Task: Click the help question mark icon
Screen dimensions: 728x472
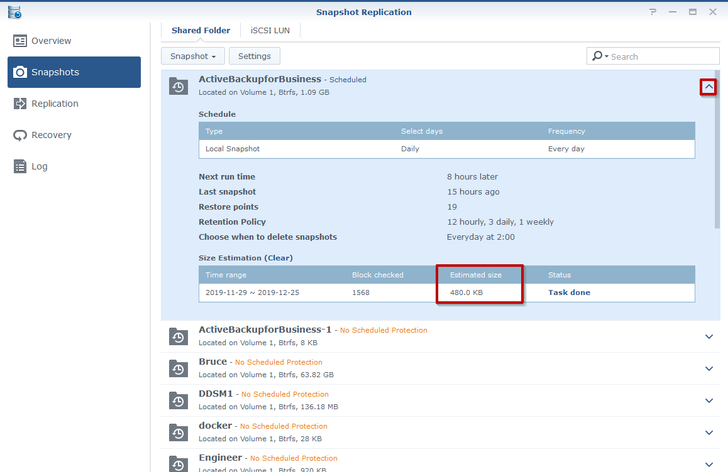Action: 653,12
